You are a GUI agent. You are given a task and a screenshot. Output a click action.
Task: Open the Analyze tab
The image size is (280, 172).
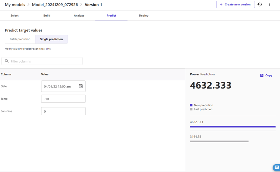pyautogui.click(x=79, y=16)
